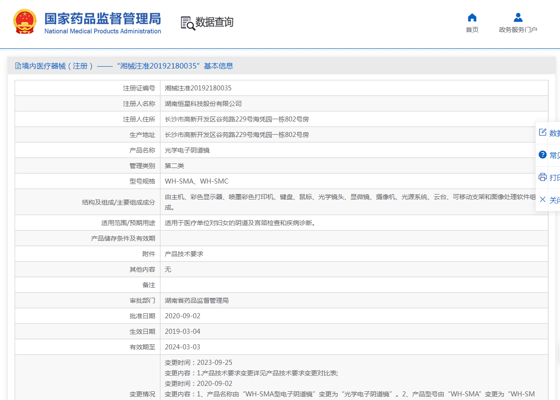Click the 政务服务门户 text label

(518, 30)
